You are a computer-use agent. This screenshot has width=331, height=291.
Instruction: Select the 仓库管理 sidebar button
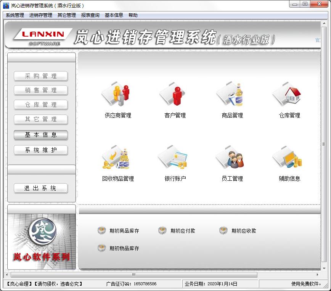click(x=41, y=105)
